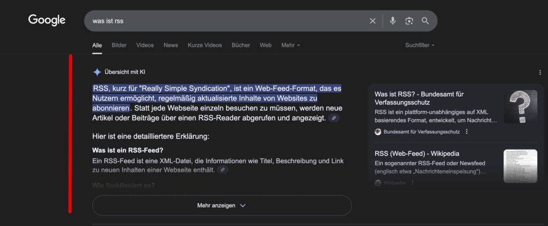Click the question mark thumbnail image
Screen dimensions: 548x226
pyautogui.click(x=520, y=107)
